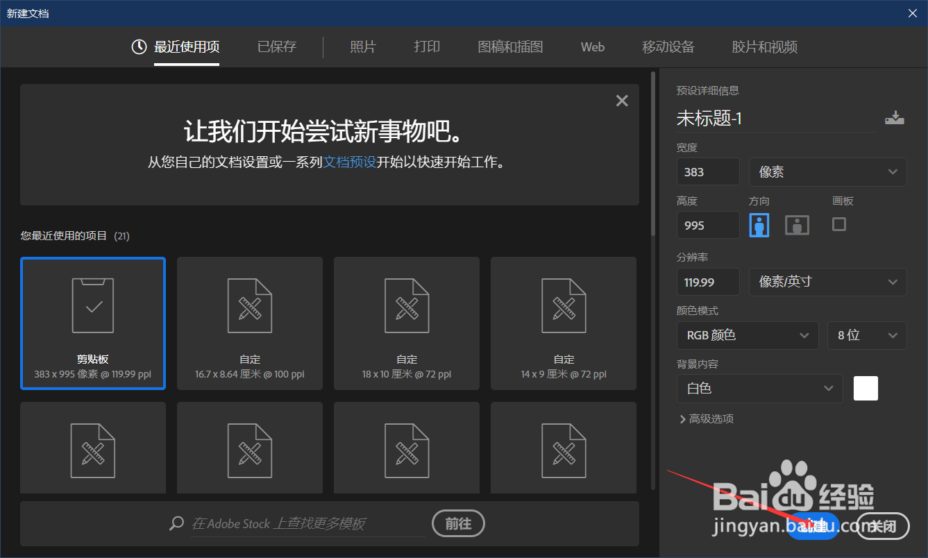Switch to the 照片 tab
The width and height of the screenshot is (928, 558).
pyautogui.click(x=364, y=46)
